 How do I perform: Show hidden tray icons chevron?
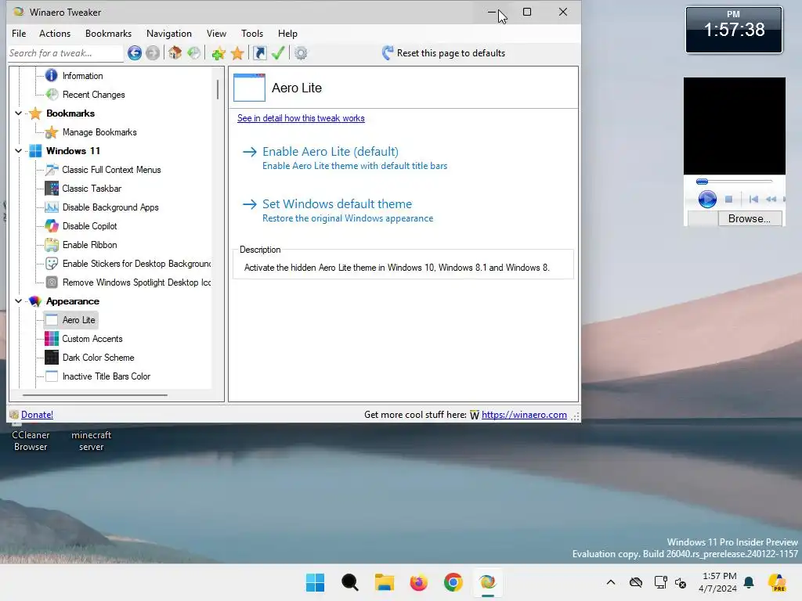click(611, 582)
